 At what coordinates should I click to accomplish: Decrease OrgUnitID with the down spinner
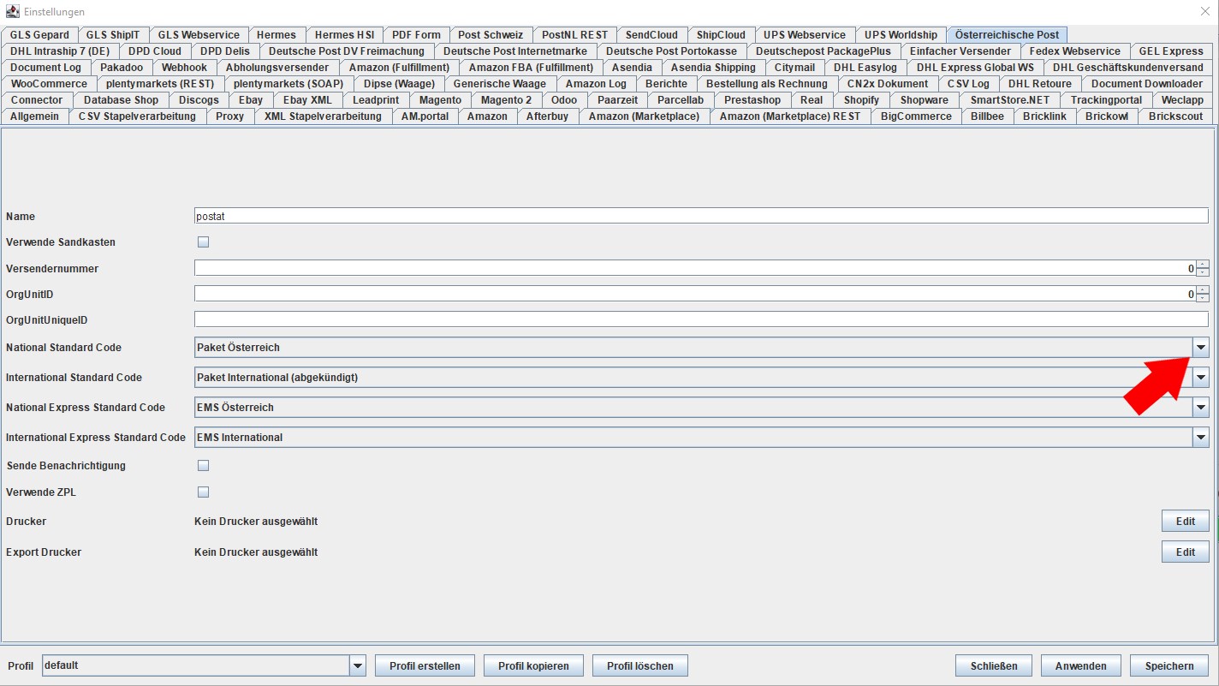click(1203, 298)
